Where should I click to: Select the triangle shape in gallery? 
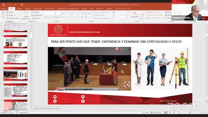114,15
